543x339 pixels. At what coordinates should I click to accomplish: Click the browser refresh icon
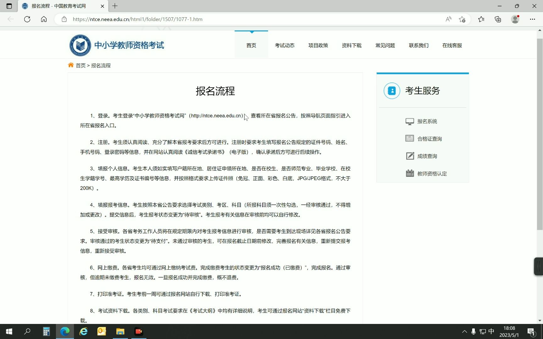point(27,19)
